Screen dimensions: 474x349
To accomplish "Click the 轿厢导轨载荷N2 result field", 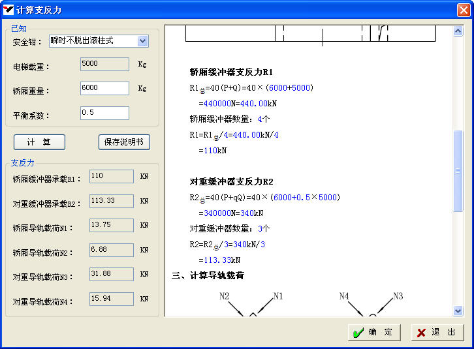I will click(111, 250).
